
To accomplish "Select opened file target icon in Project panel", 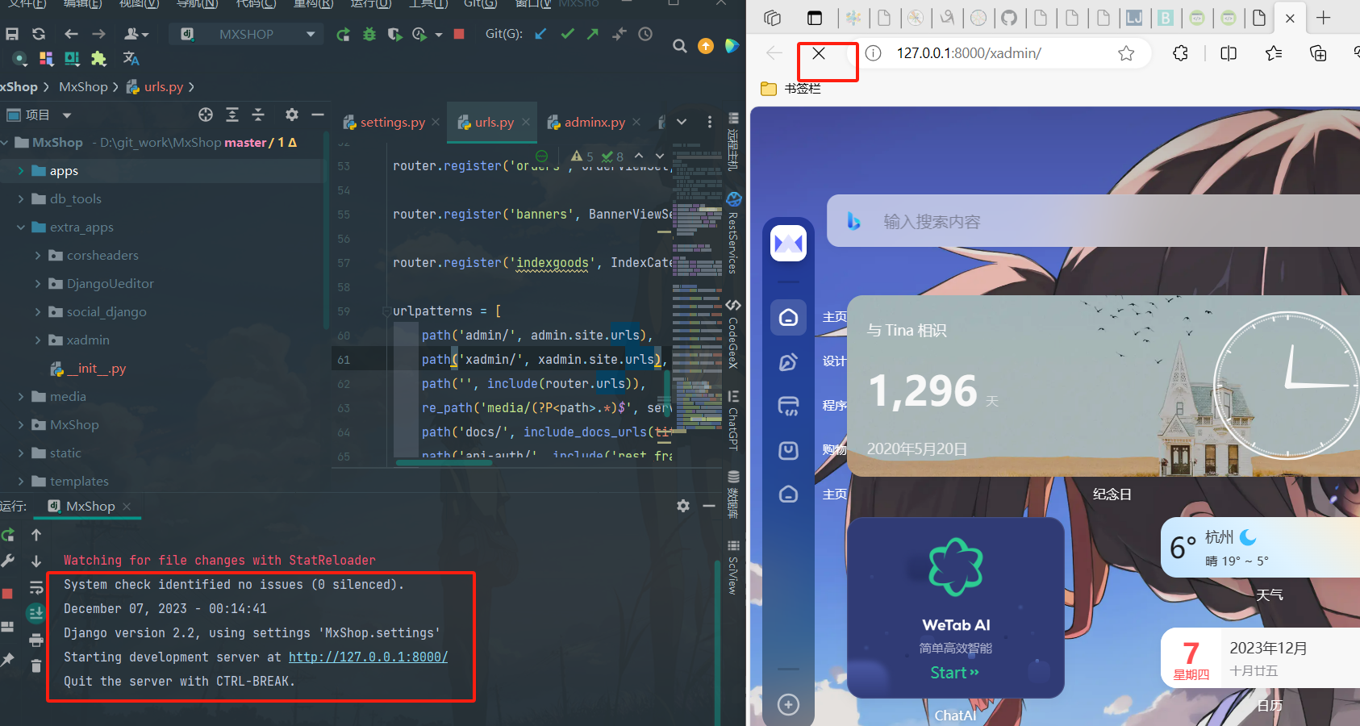I will (206, 115).
